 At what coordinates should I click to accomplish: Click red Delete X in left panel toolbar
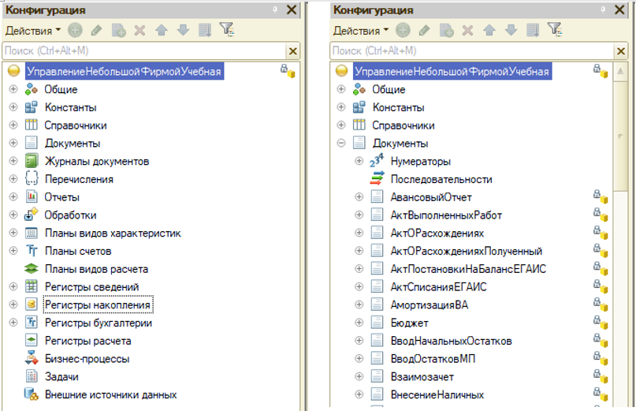(x=140, y=30)
